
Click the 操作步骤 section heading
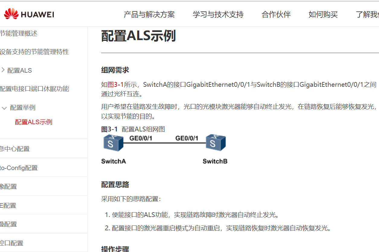coord(115,249)
